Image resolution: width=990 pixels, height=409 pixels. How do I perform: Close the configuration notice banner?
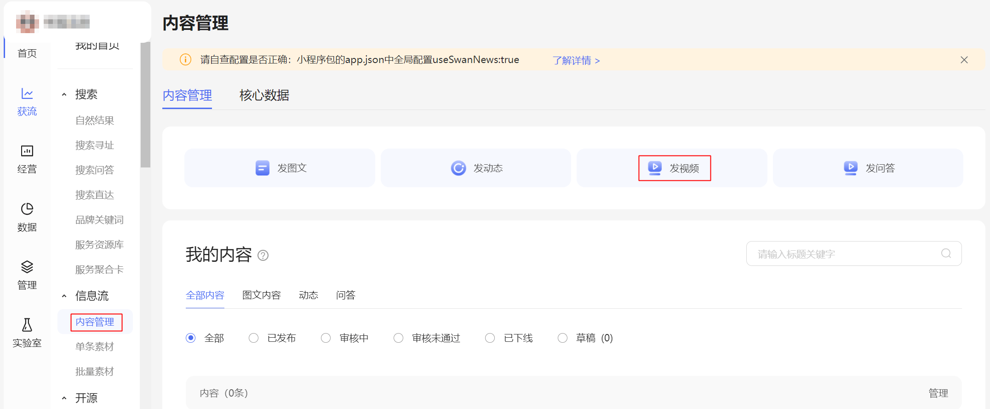point(964,60)
